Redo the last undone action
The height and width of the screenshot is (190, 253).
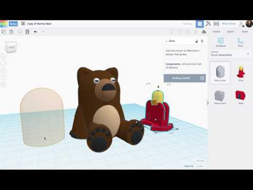pyautogui.click(x=43, y=32)
